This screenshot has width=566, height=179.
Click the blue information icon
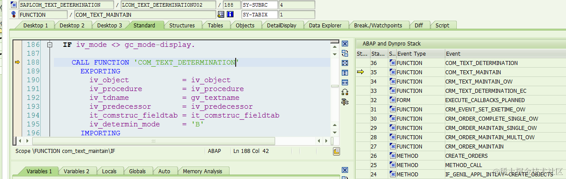coord(230,15)
